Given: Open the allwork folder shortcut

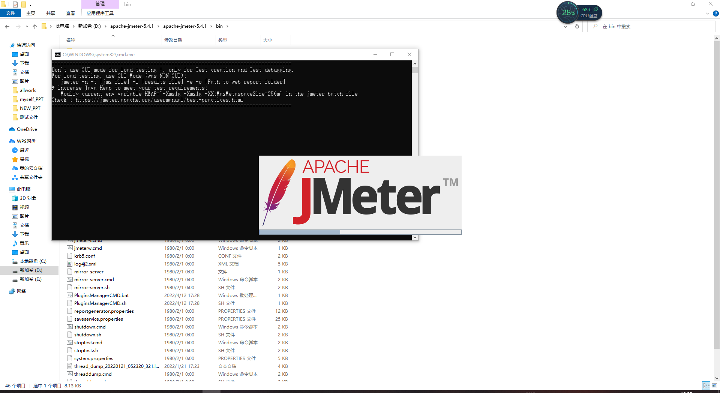Looking at the screenshot, I should point(28,90).
